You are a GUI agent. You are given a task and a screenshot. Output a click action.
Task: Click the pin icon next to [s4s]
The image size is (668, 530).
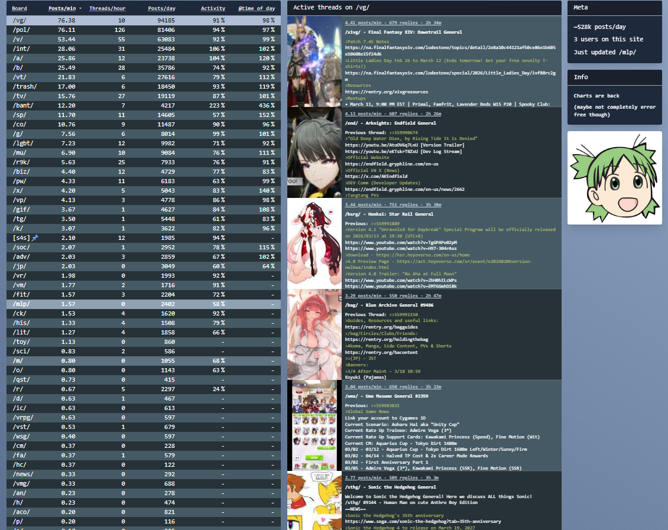pos(35,238)
